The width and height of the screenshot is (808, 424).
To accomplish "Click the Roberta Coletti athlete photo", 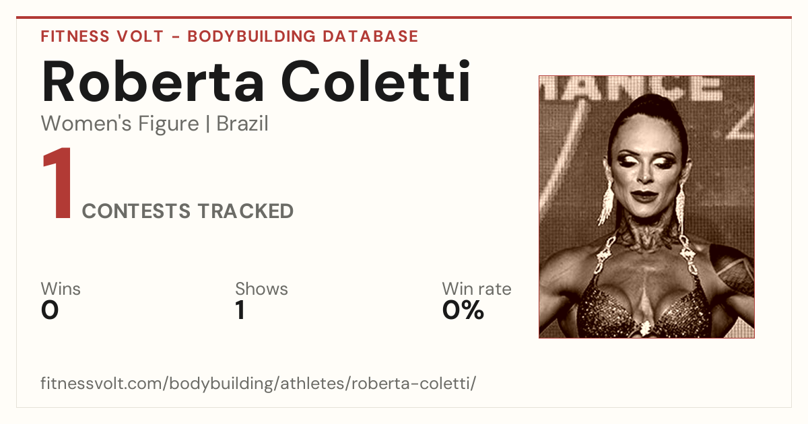I will 646,207.
